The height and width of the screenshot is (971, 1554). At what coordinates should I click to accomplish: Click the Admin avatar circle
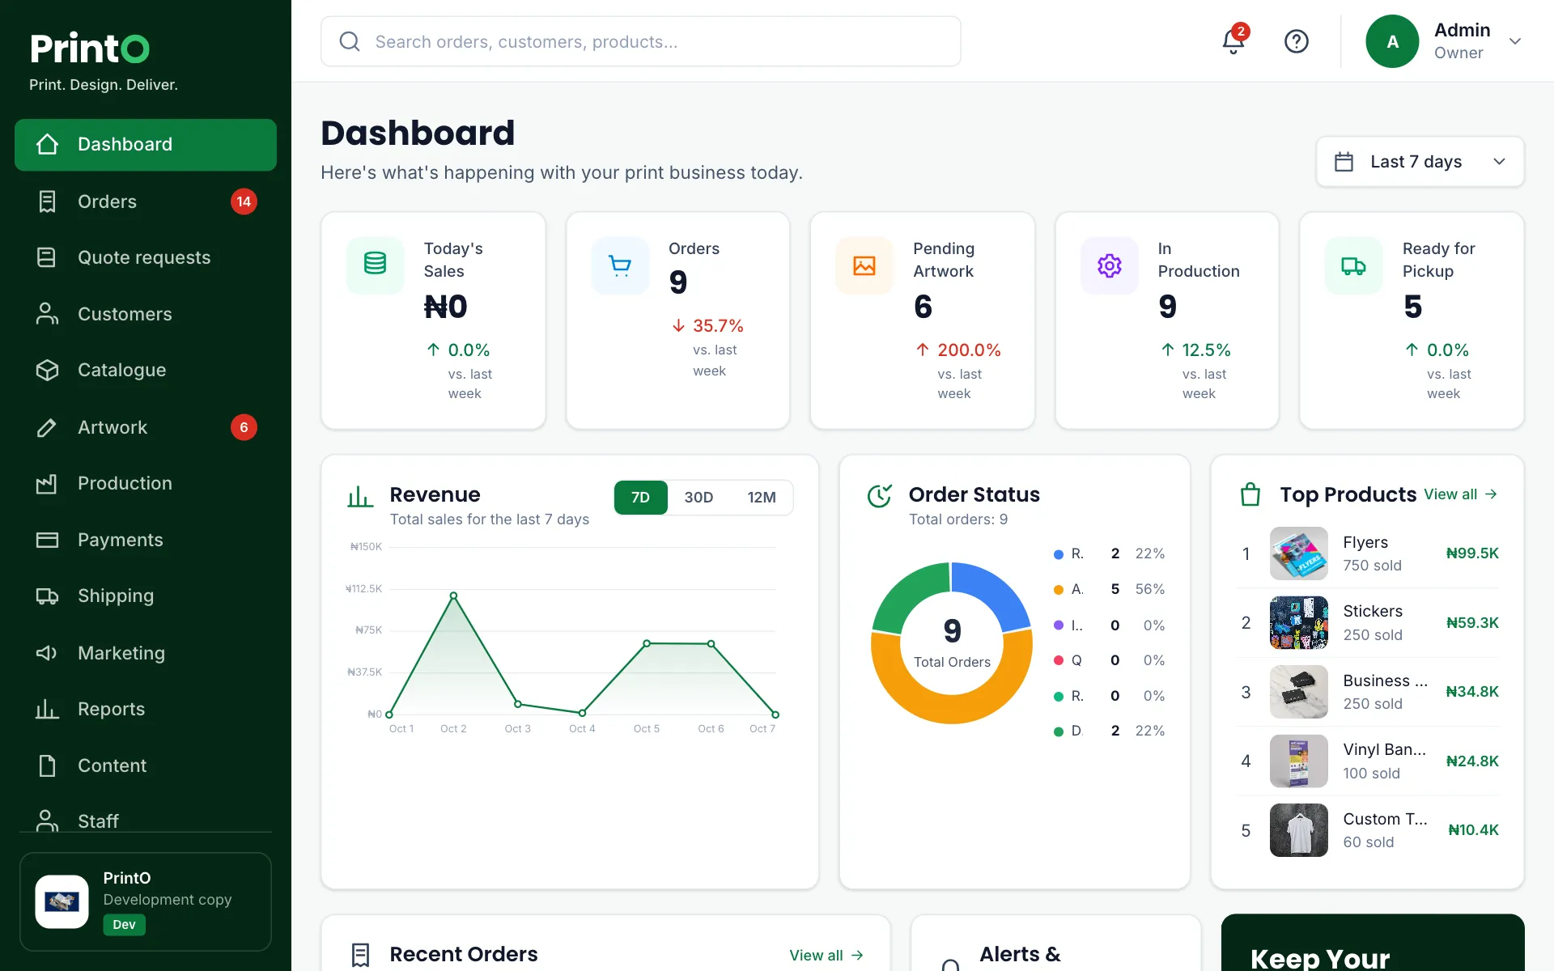point(1392,41)
